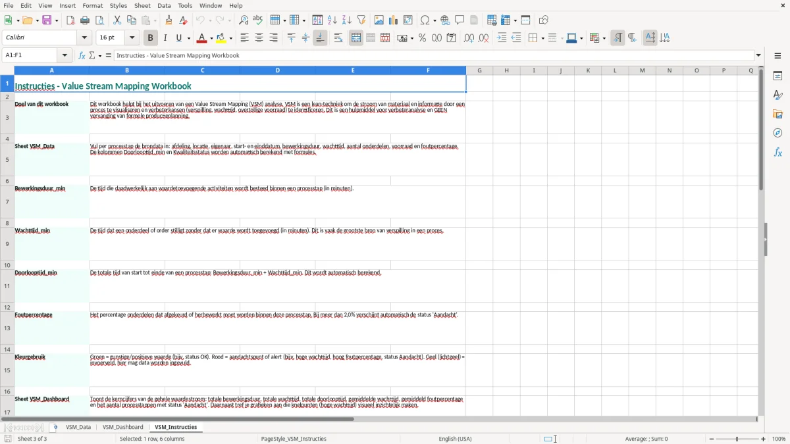This screenshot has width=790, height=444.
Task: Open the Font Size dropdown list
Action: 132,38
